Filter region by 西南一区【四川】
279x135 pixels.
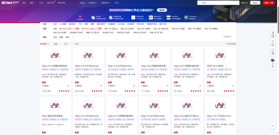[93, 33]
